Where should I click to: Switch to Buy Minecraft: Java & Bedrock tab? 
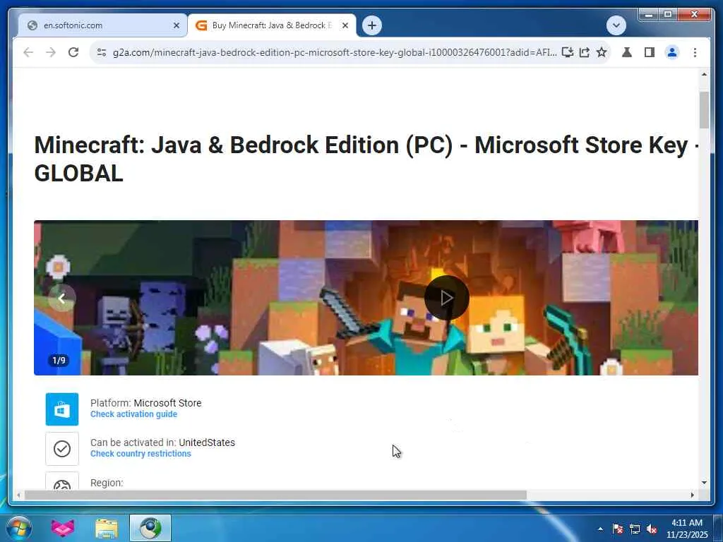click(272, 25)
